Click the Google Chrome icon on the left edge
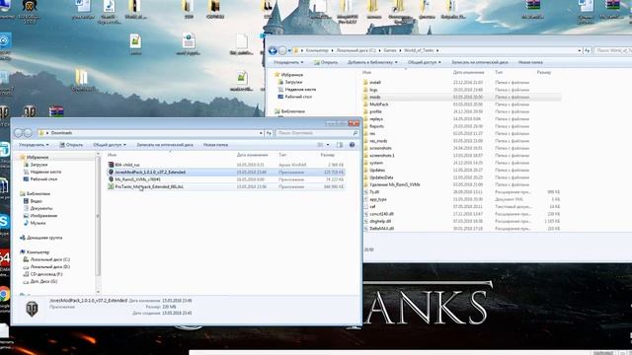This screenshot has width=632, height=355. pyautogui.click(x=4, y=295)
